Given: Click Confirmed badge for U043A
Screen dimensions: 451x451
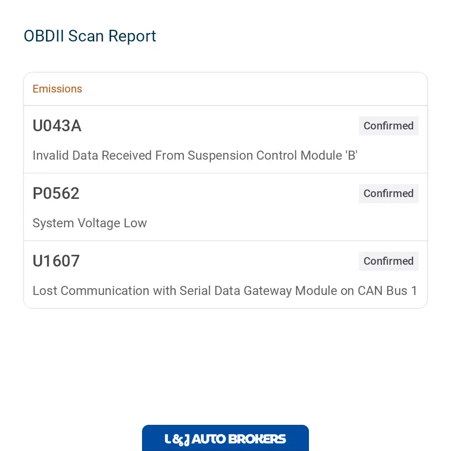Looking at the screenshot, I should coord(388,126).
